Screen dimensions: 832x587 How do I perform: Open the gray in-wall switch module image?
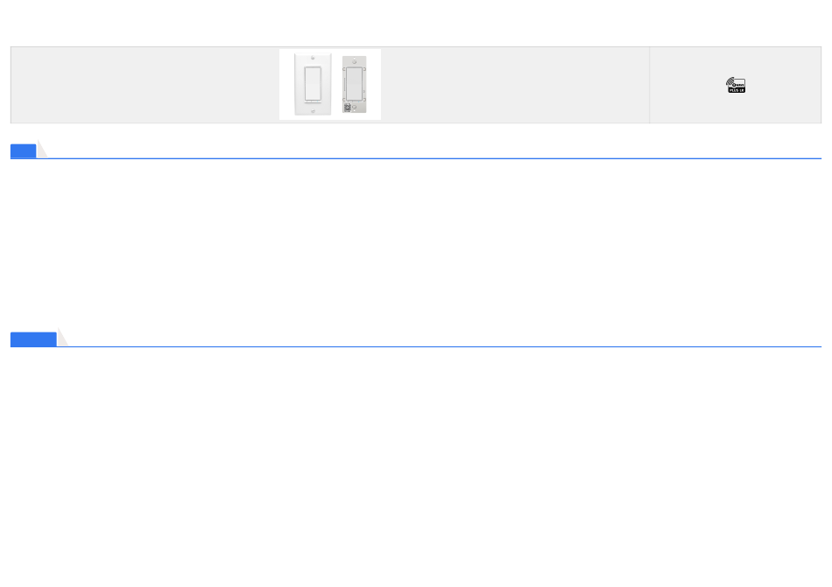click(355, 84)
